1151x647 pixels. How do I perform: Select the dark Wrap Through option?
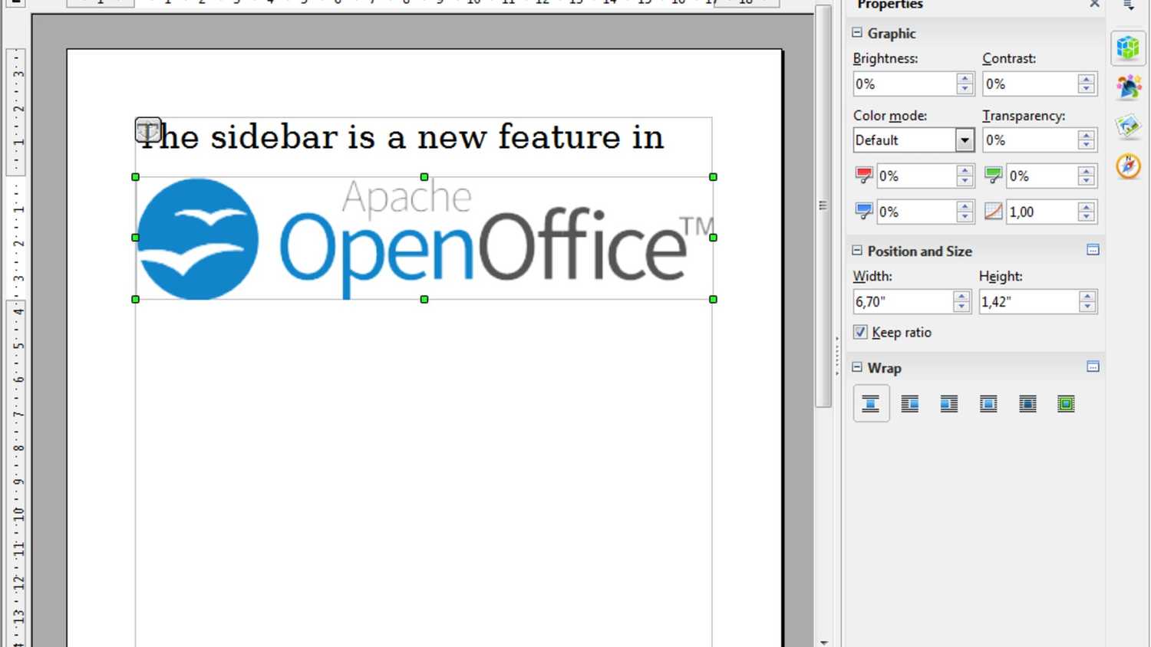pyautogui.click(x=1027, y=404)
